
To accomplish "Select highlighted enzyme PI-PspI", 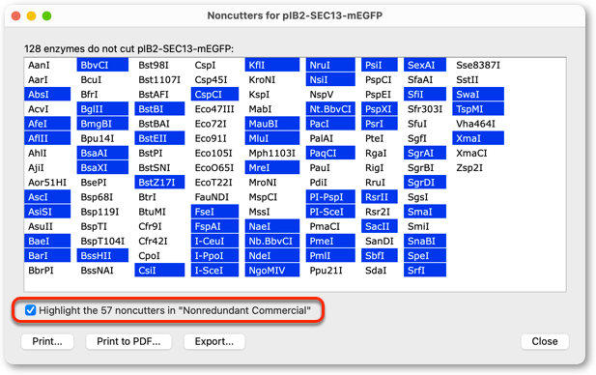I will 330,197.
